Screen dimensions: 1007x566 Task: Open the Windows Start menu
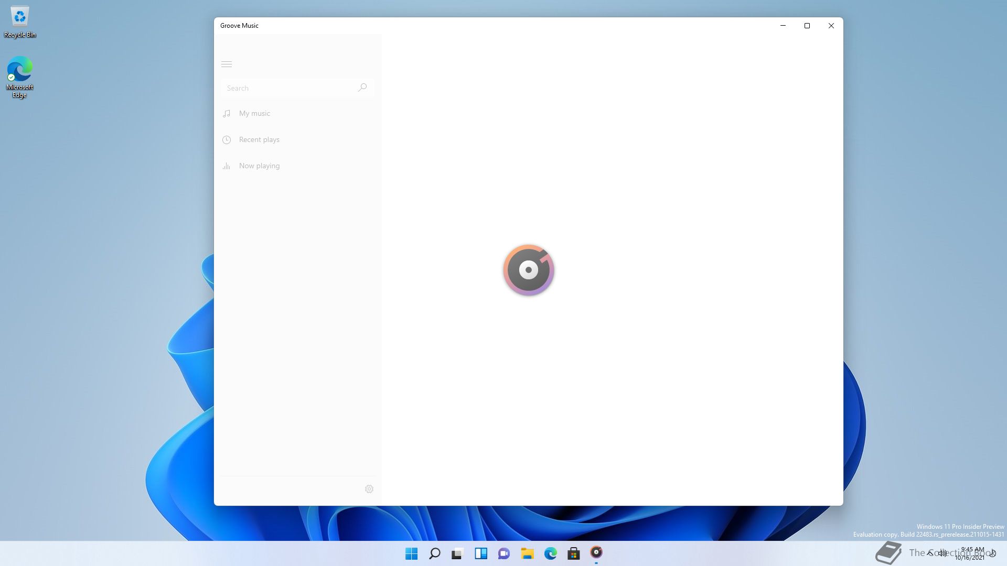(x=412, y=553)
